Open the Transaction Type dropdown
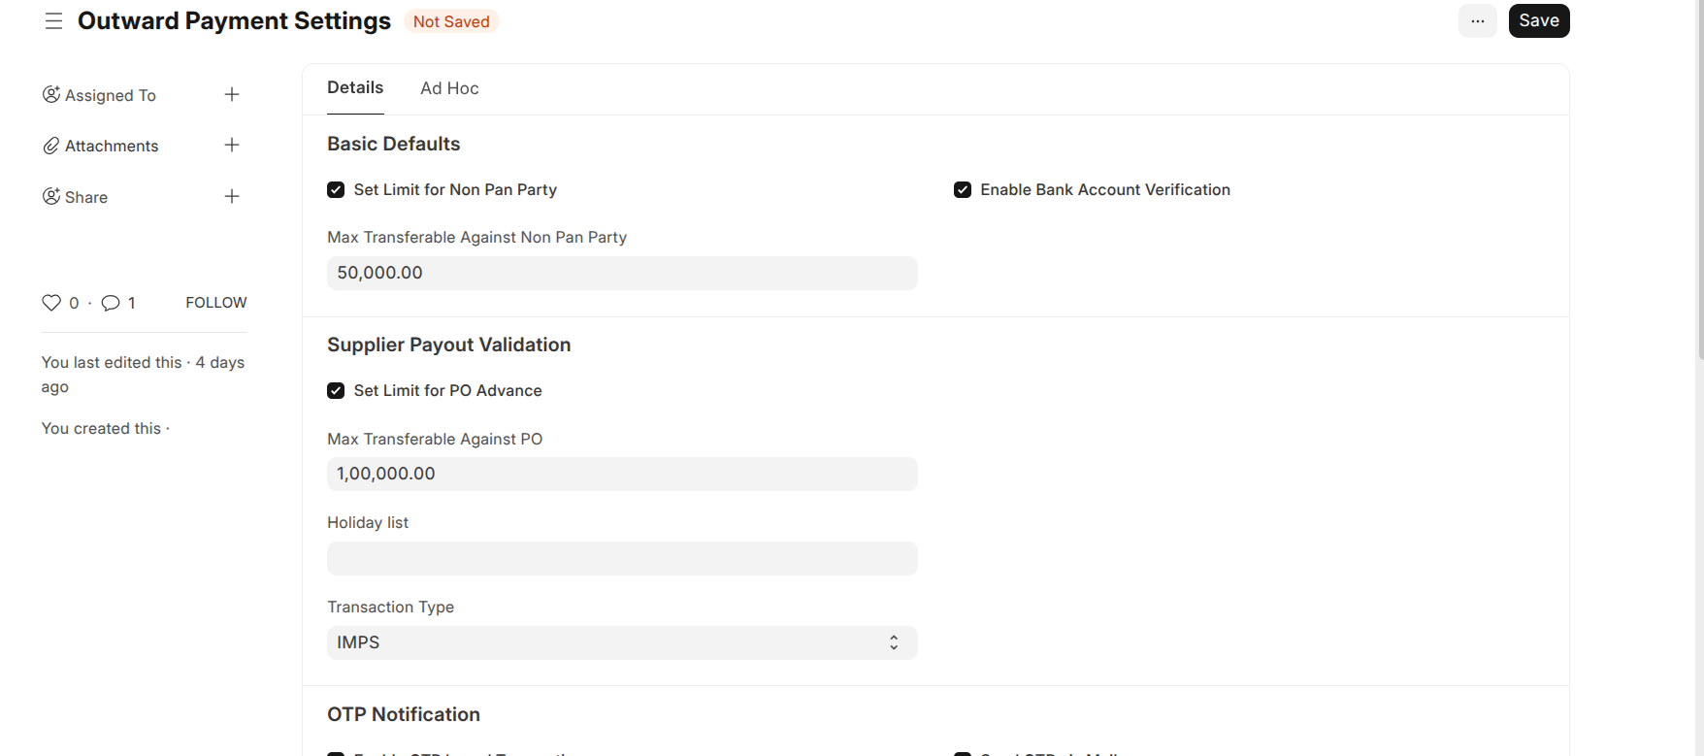 pyautogui.click(x=622, y=642)
